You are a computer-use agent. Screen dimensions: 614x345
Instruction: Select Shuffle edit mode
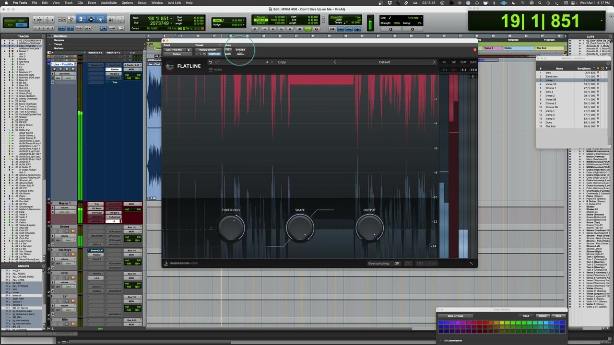click(x=9, y=21)
